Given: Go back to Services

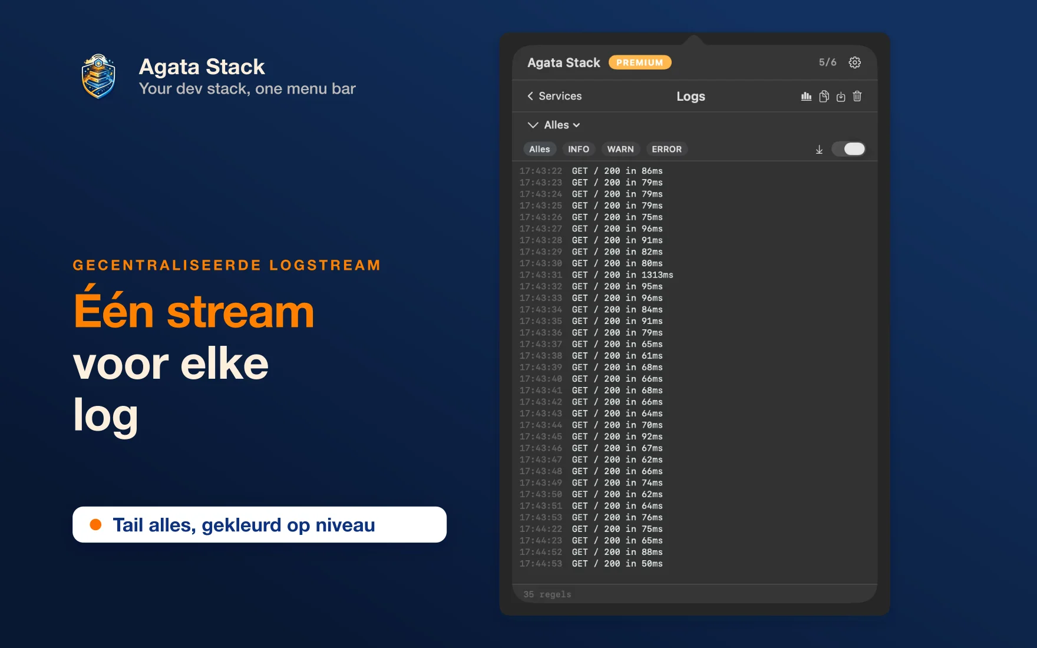Looking at the screenshot, I should [x=554, y=96].
